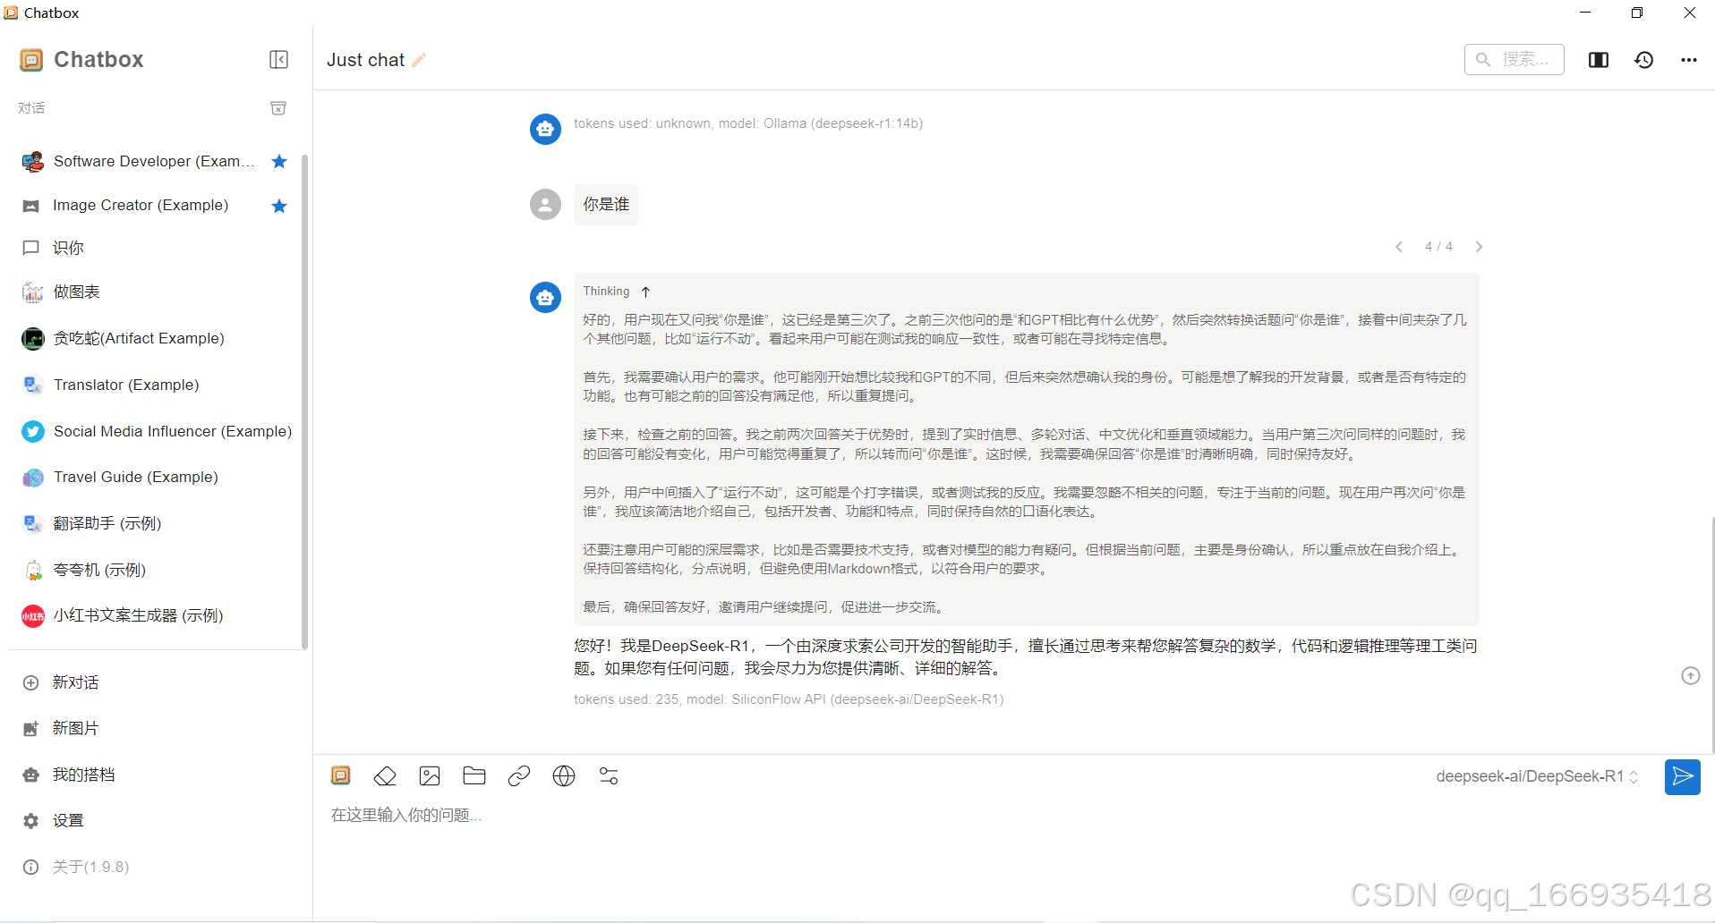Open Software Developer (Example) conversation
The image size is (1715, 923).
(x=154, y=161)
